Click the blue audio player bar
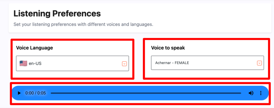 pyautogui.click(x=140, y=93)
